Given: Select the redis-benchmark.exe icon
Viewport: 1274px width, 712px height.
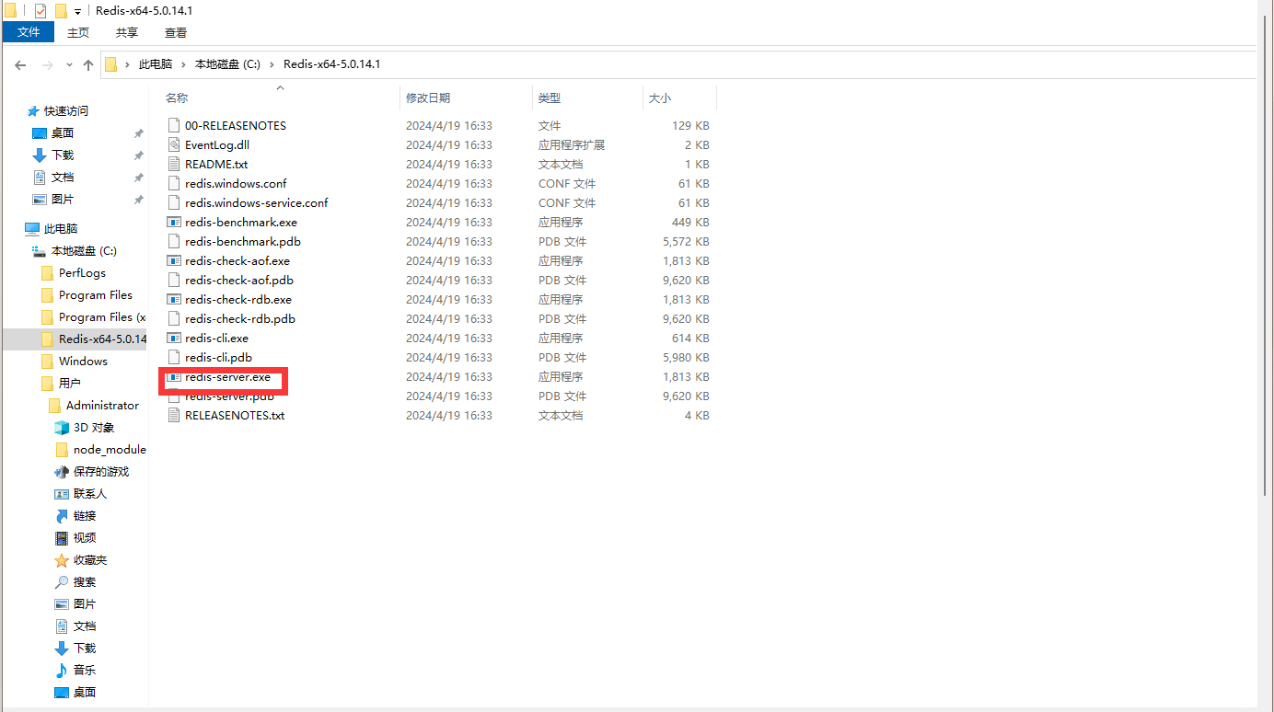Looking at the screenshot, I should 174,223.
